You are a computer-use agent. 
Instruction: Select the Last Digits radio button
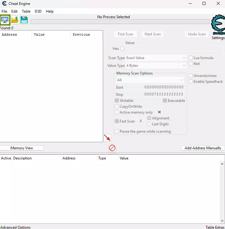pyautogui.click(x=149, y=124)
